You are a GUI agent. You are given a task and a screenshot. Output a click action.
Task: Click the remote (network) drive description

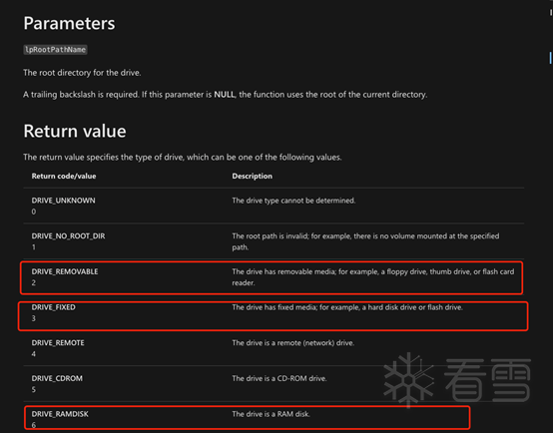[293, 343]
